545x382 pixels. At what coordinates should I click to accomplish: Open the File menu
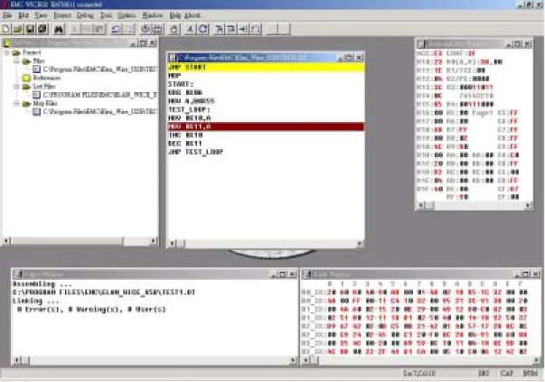tap(7, 15)
